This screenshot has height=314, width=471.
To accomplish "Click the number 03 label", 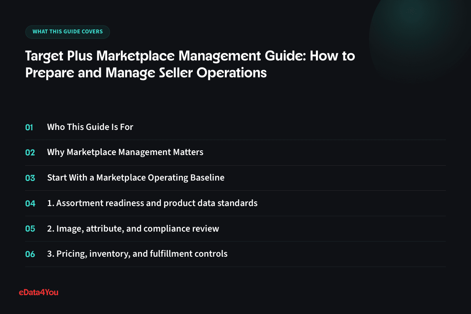I will pos(30,178).
